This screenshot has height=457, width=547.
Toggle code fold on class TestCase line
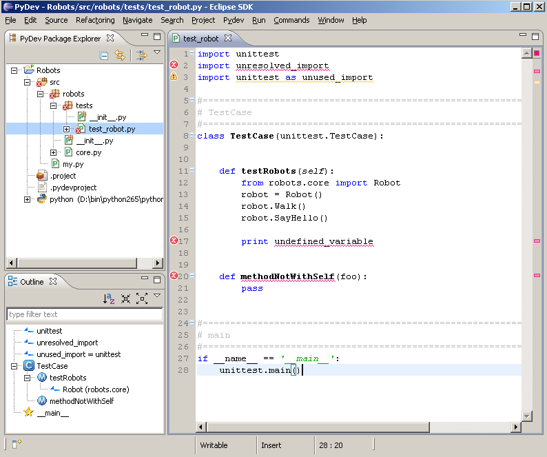point(192,135)
